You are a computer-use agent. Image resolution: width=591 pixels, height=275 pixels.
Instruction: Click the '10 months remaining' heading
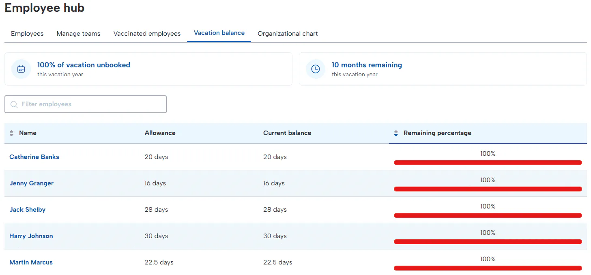coord(367,65)
